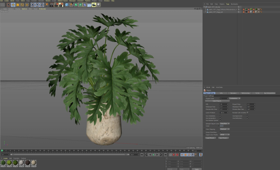Open the Render menu
The height and width of the screenshot is (170, 280).
[x=48, y=1]
